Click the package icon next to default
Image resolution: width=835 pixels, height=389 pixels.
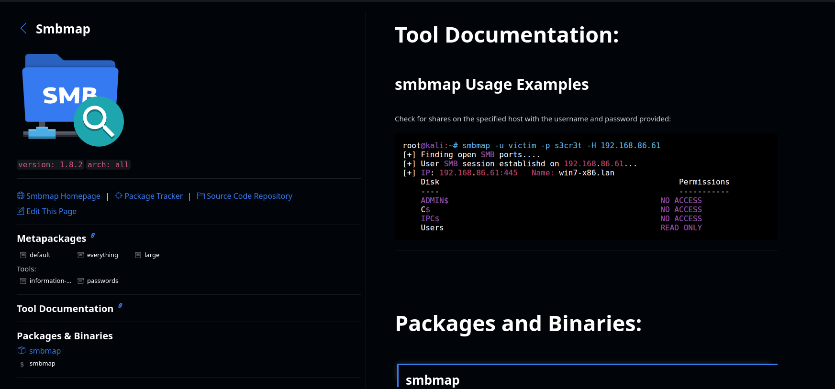(23, 255)
